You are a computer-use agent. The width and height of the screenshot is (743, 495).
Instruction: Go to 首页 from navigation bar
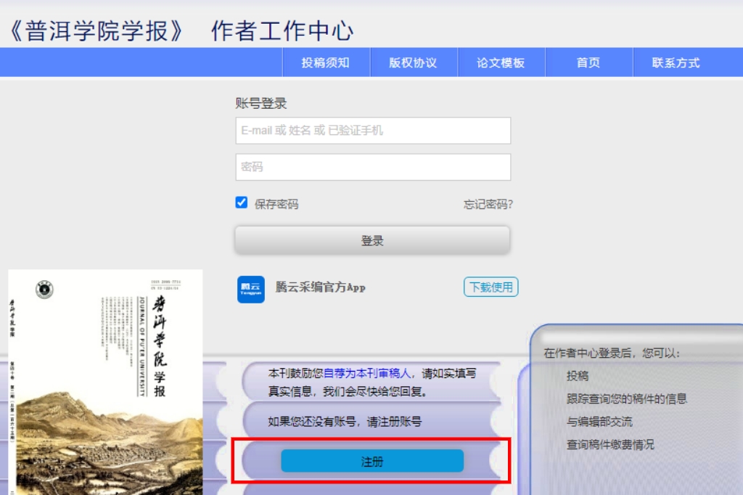[588, 62]
